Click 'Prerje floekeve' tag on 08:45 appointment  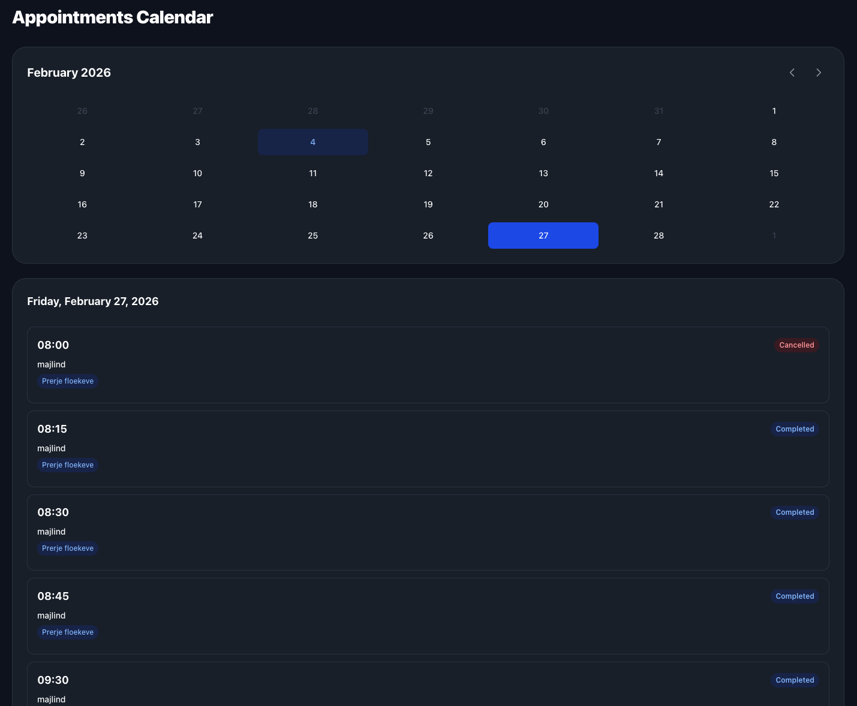pos(68,632)
